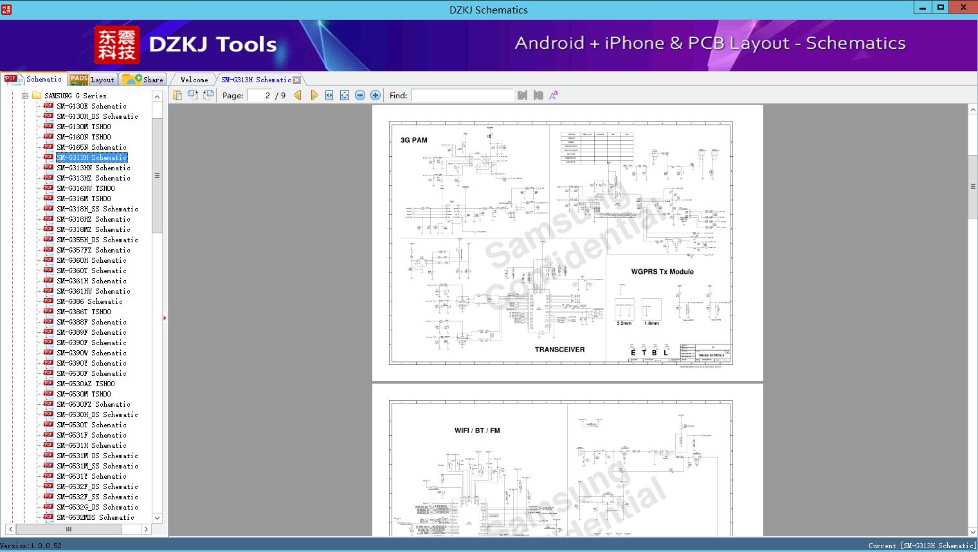Click PDF icon beside SM-G361H Schematic
Viewport: 978px width, 552px height.
point(48,281)
